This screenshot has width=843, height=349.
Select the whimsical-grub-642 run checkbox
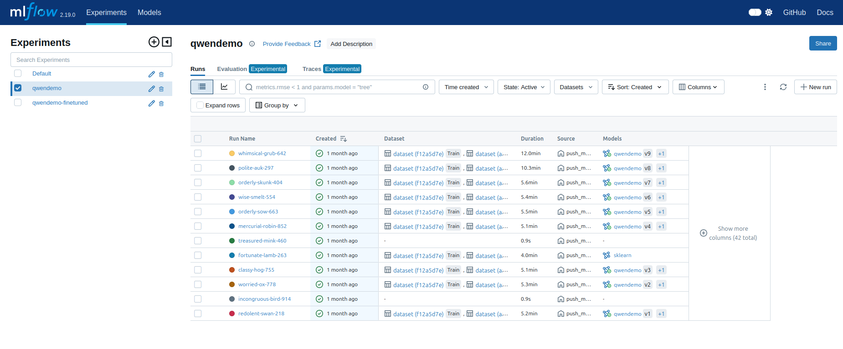198,153
